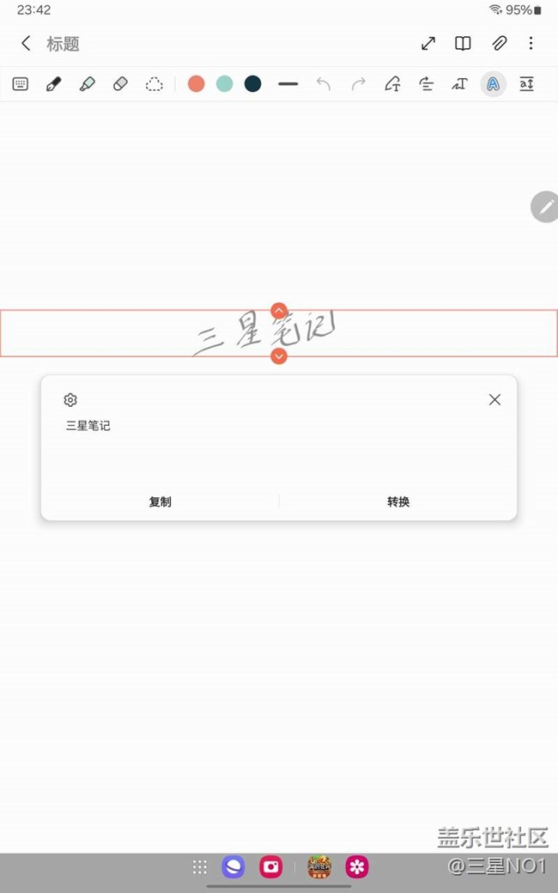Open handwriting recognition settings gear
558x893 pixels.
tap(70, 400)
